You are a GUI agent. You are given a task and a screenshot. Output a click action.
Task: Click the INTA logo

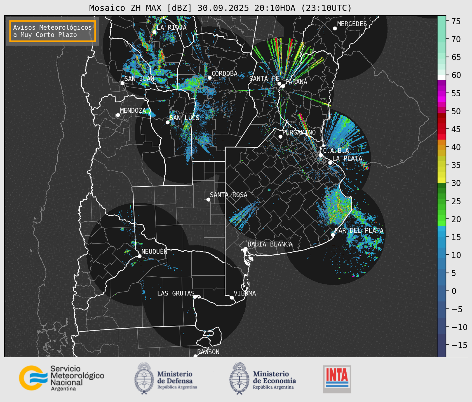(x=337, y=379)
